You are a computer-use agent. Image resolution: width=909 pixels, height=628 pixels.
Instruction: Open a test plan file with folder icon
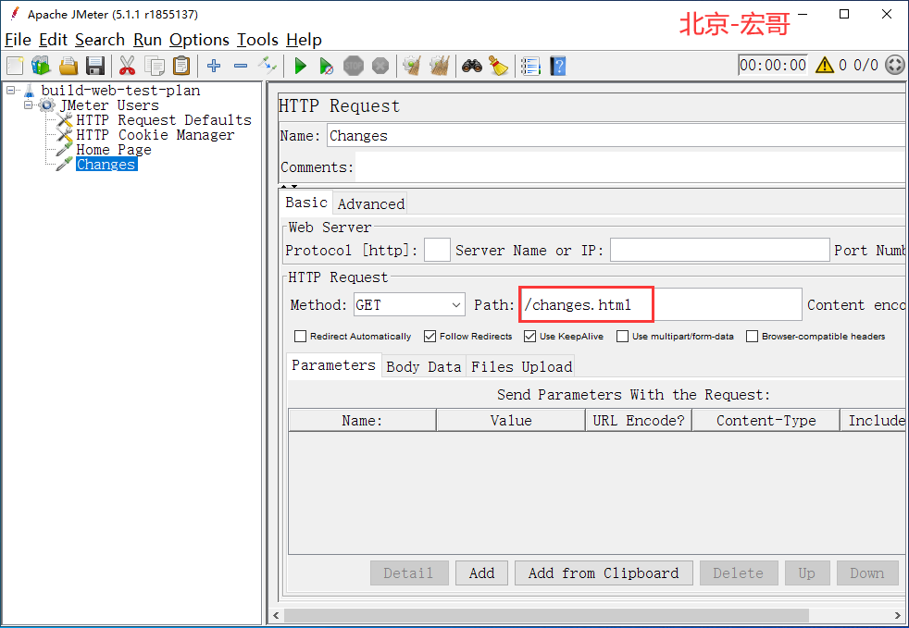[68, 66]
